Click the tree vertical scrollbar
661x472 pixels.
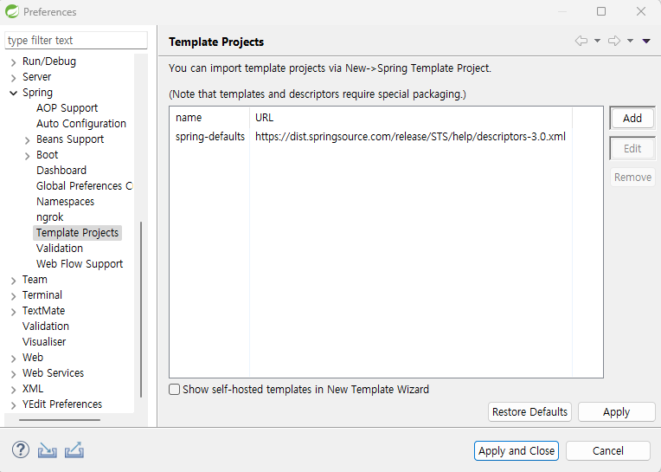click(x=141, y=309)
